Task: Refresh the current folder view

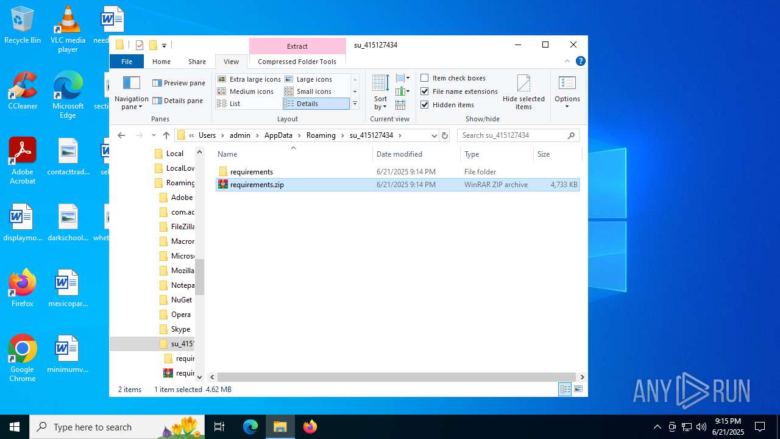Action: coord(445,135)
